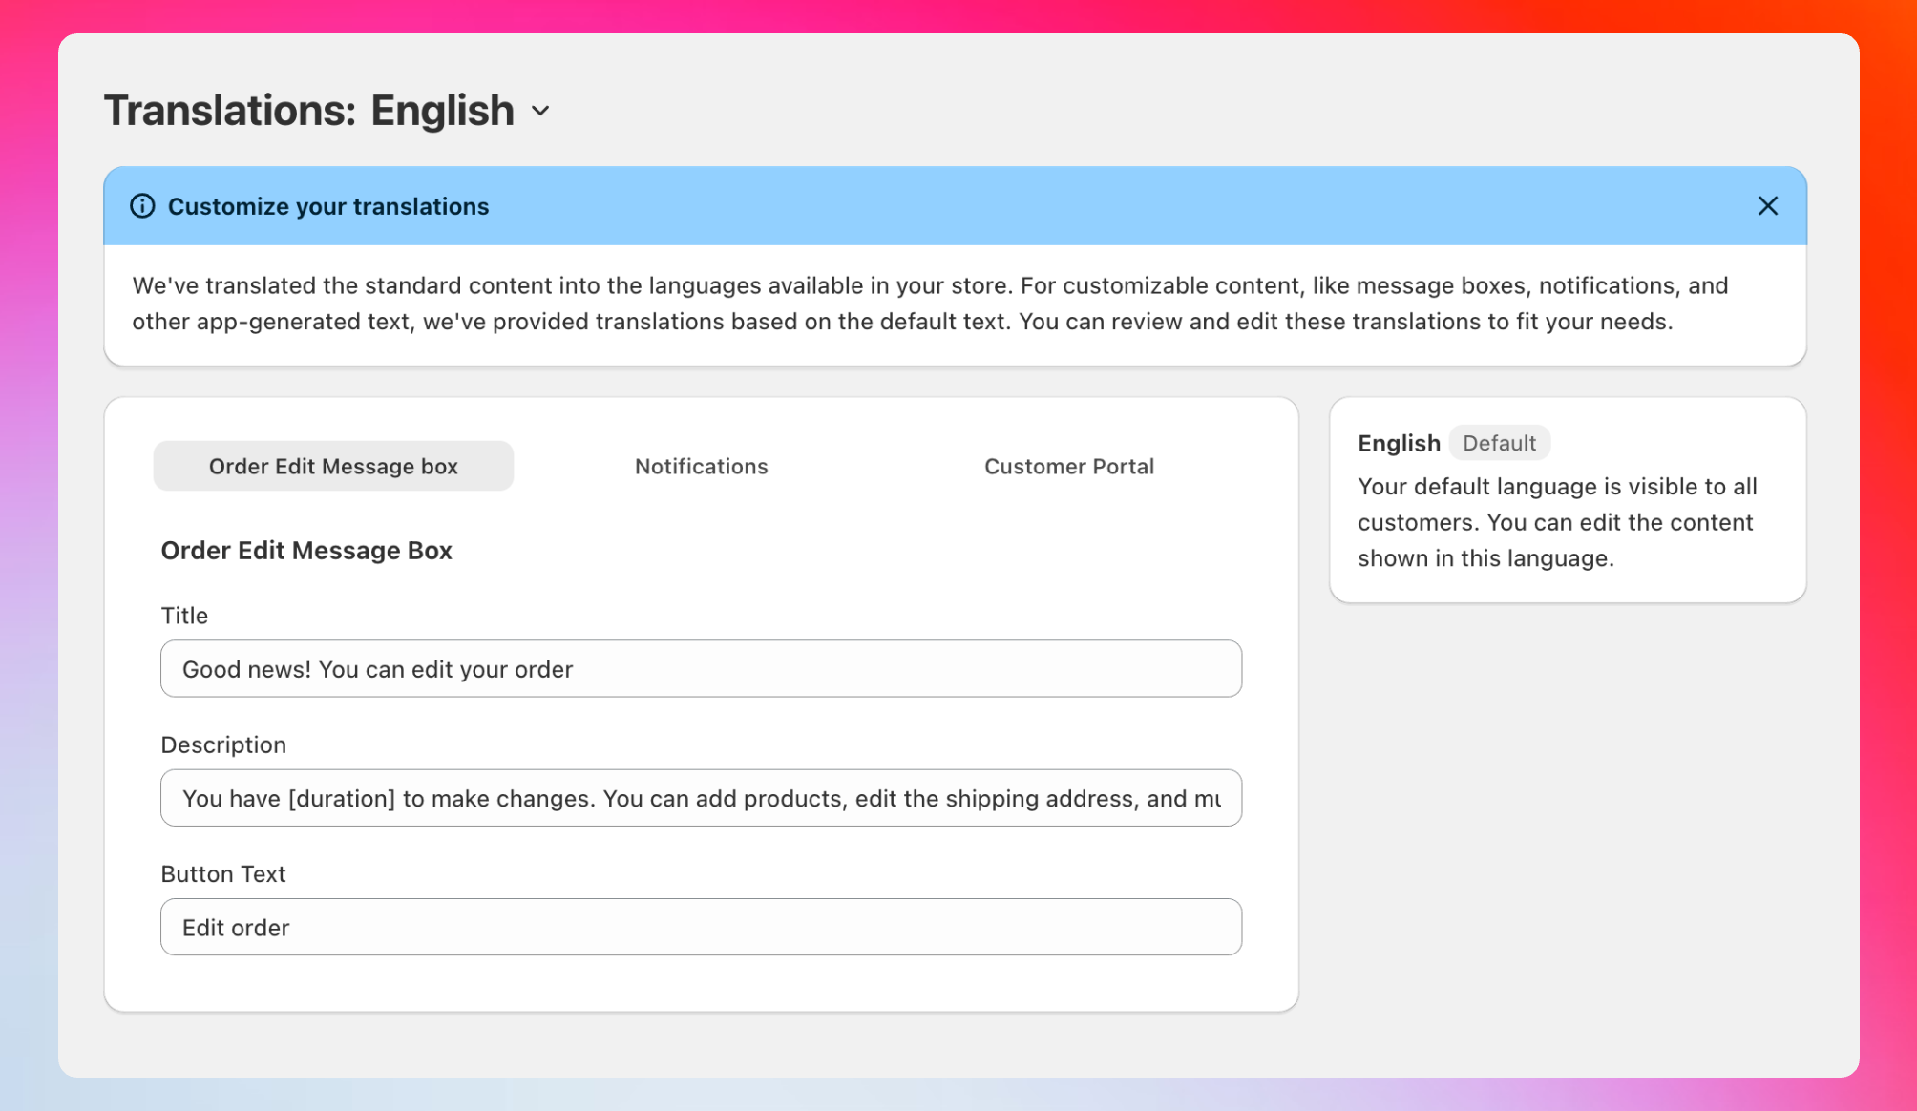Switch to the Notifications tab
The image size is (1917, 1111).
click(x=701, y=466)
